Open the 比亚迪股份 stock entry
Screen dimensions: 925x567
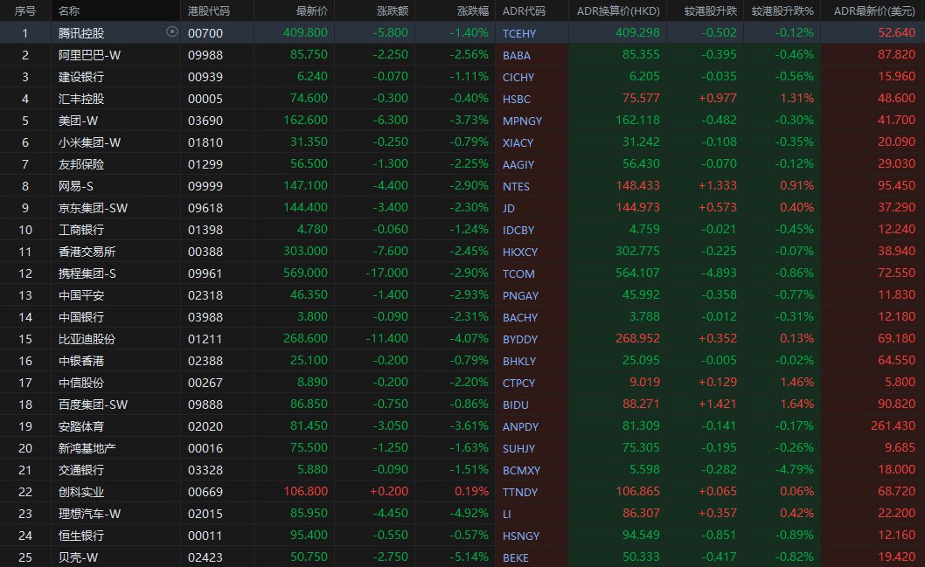click(x=87, y=338)
